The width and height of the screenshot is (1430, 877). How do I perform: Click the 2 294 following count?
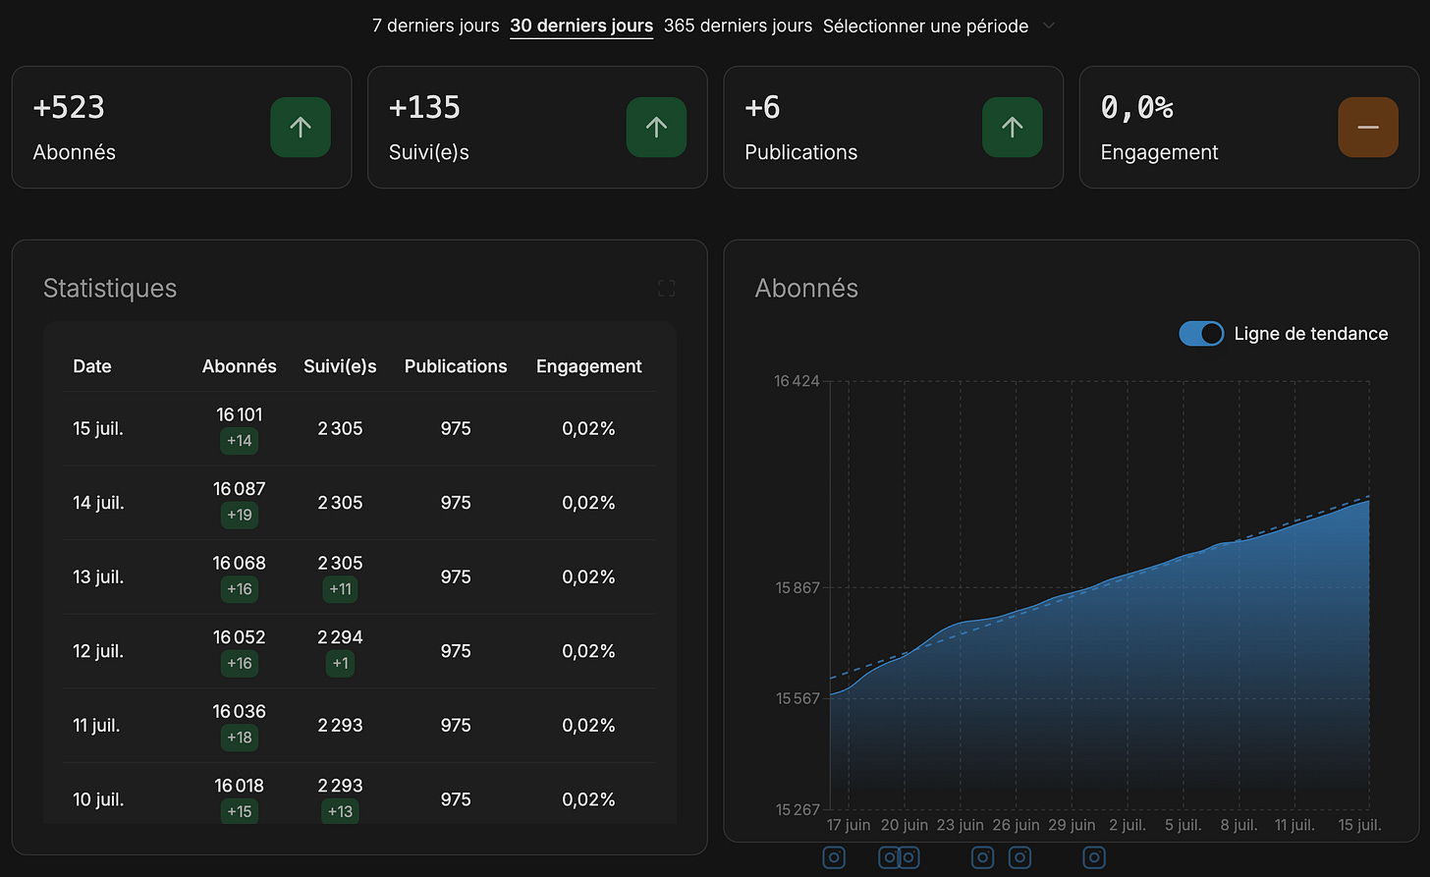340,637
